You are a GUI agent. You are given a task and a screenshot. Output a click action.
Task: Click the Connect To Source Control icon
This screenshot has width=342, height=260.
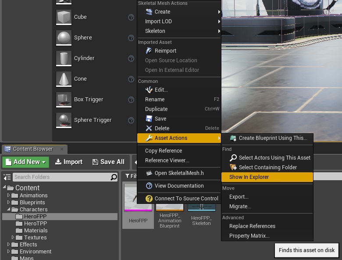click(x=149, y=199)
